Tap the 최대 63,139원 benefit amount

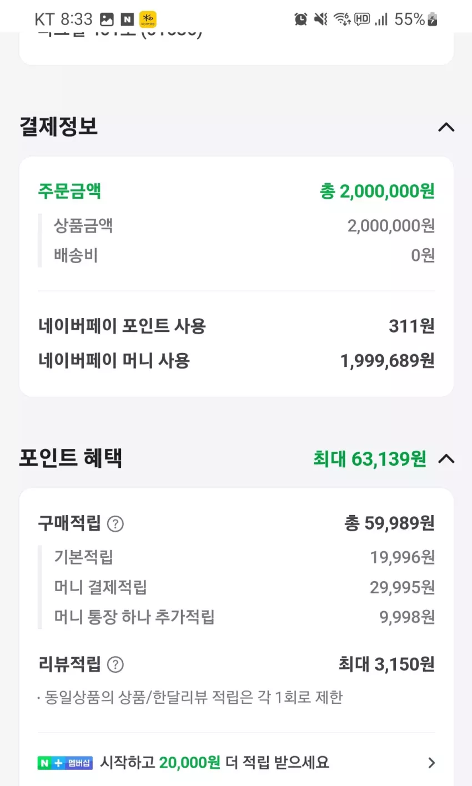(370, 459)
